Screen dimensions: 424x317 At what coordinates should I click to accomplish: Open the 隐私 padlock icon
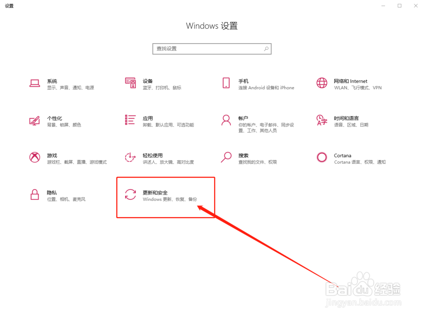click(x=35, y=195)
